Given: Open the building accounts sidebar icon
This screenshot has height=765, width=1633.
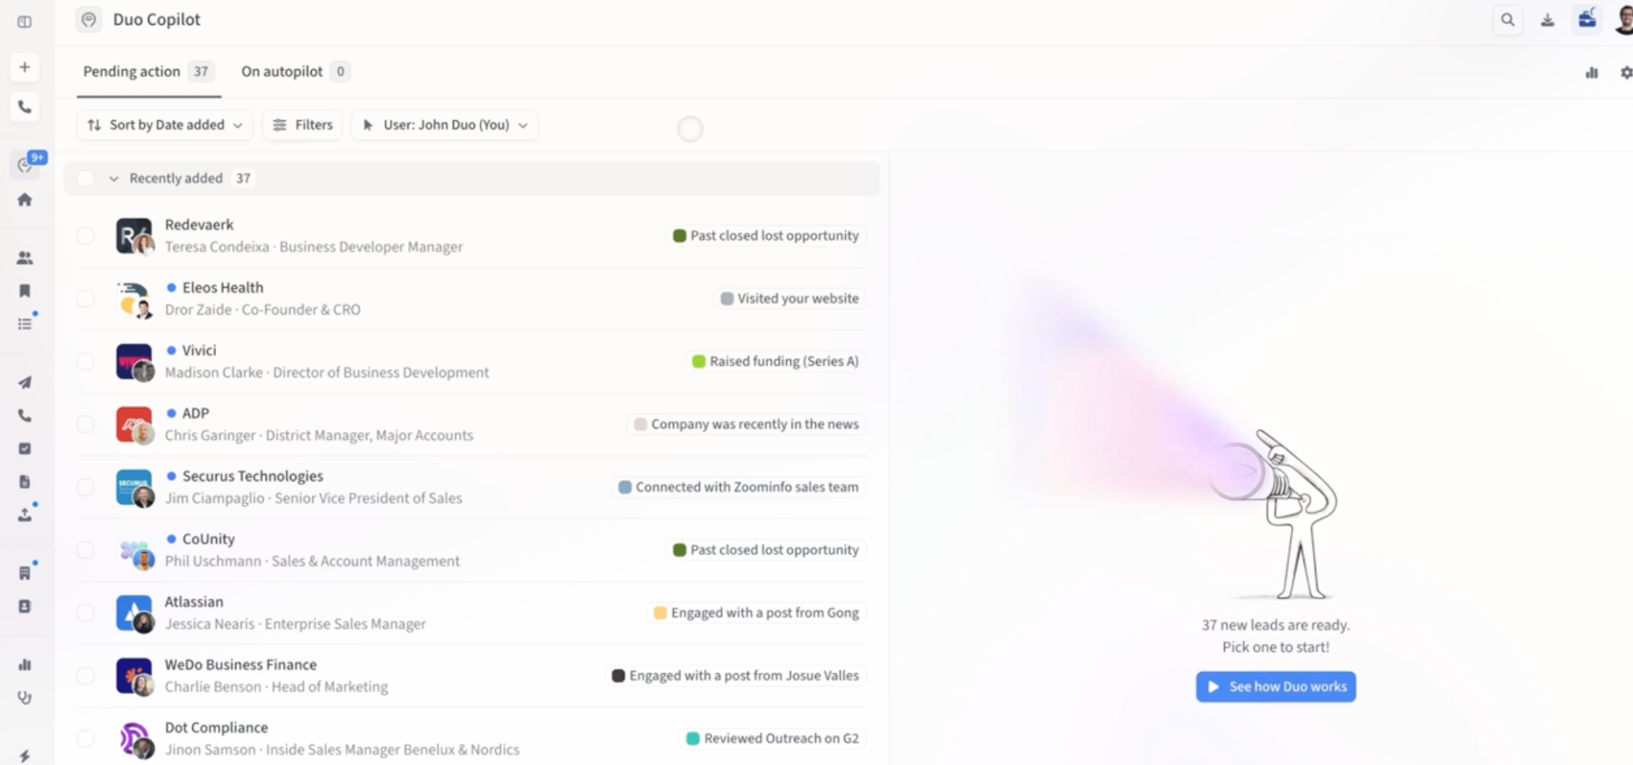Looking at the screenshot, I should (25, 573).
